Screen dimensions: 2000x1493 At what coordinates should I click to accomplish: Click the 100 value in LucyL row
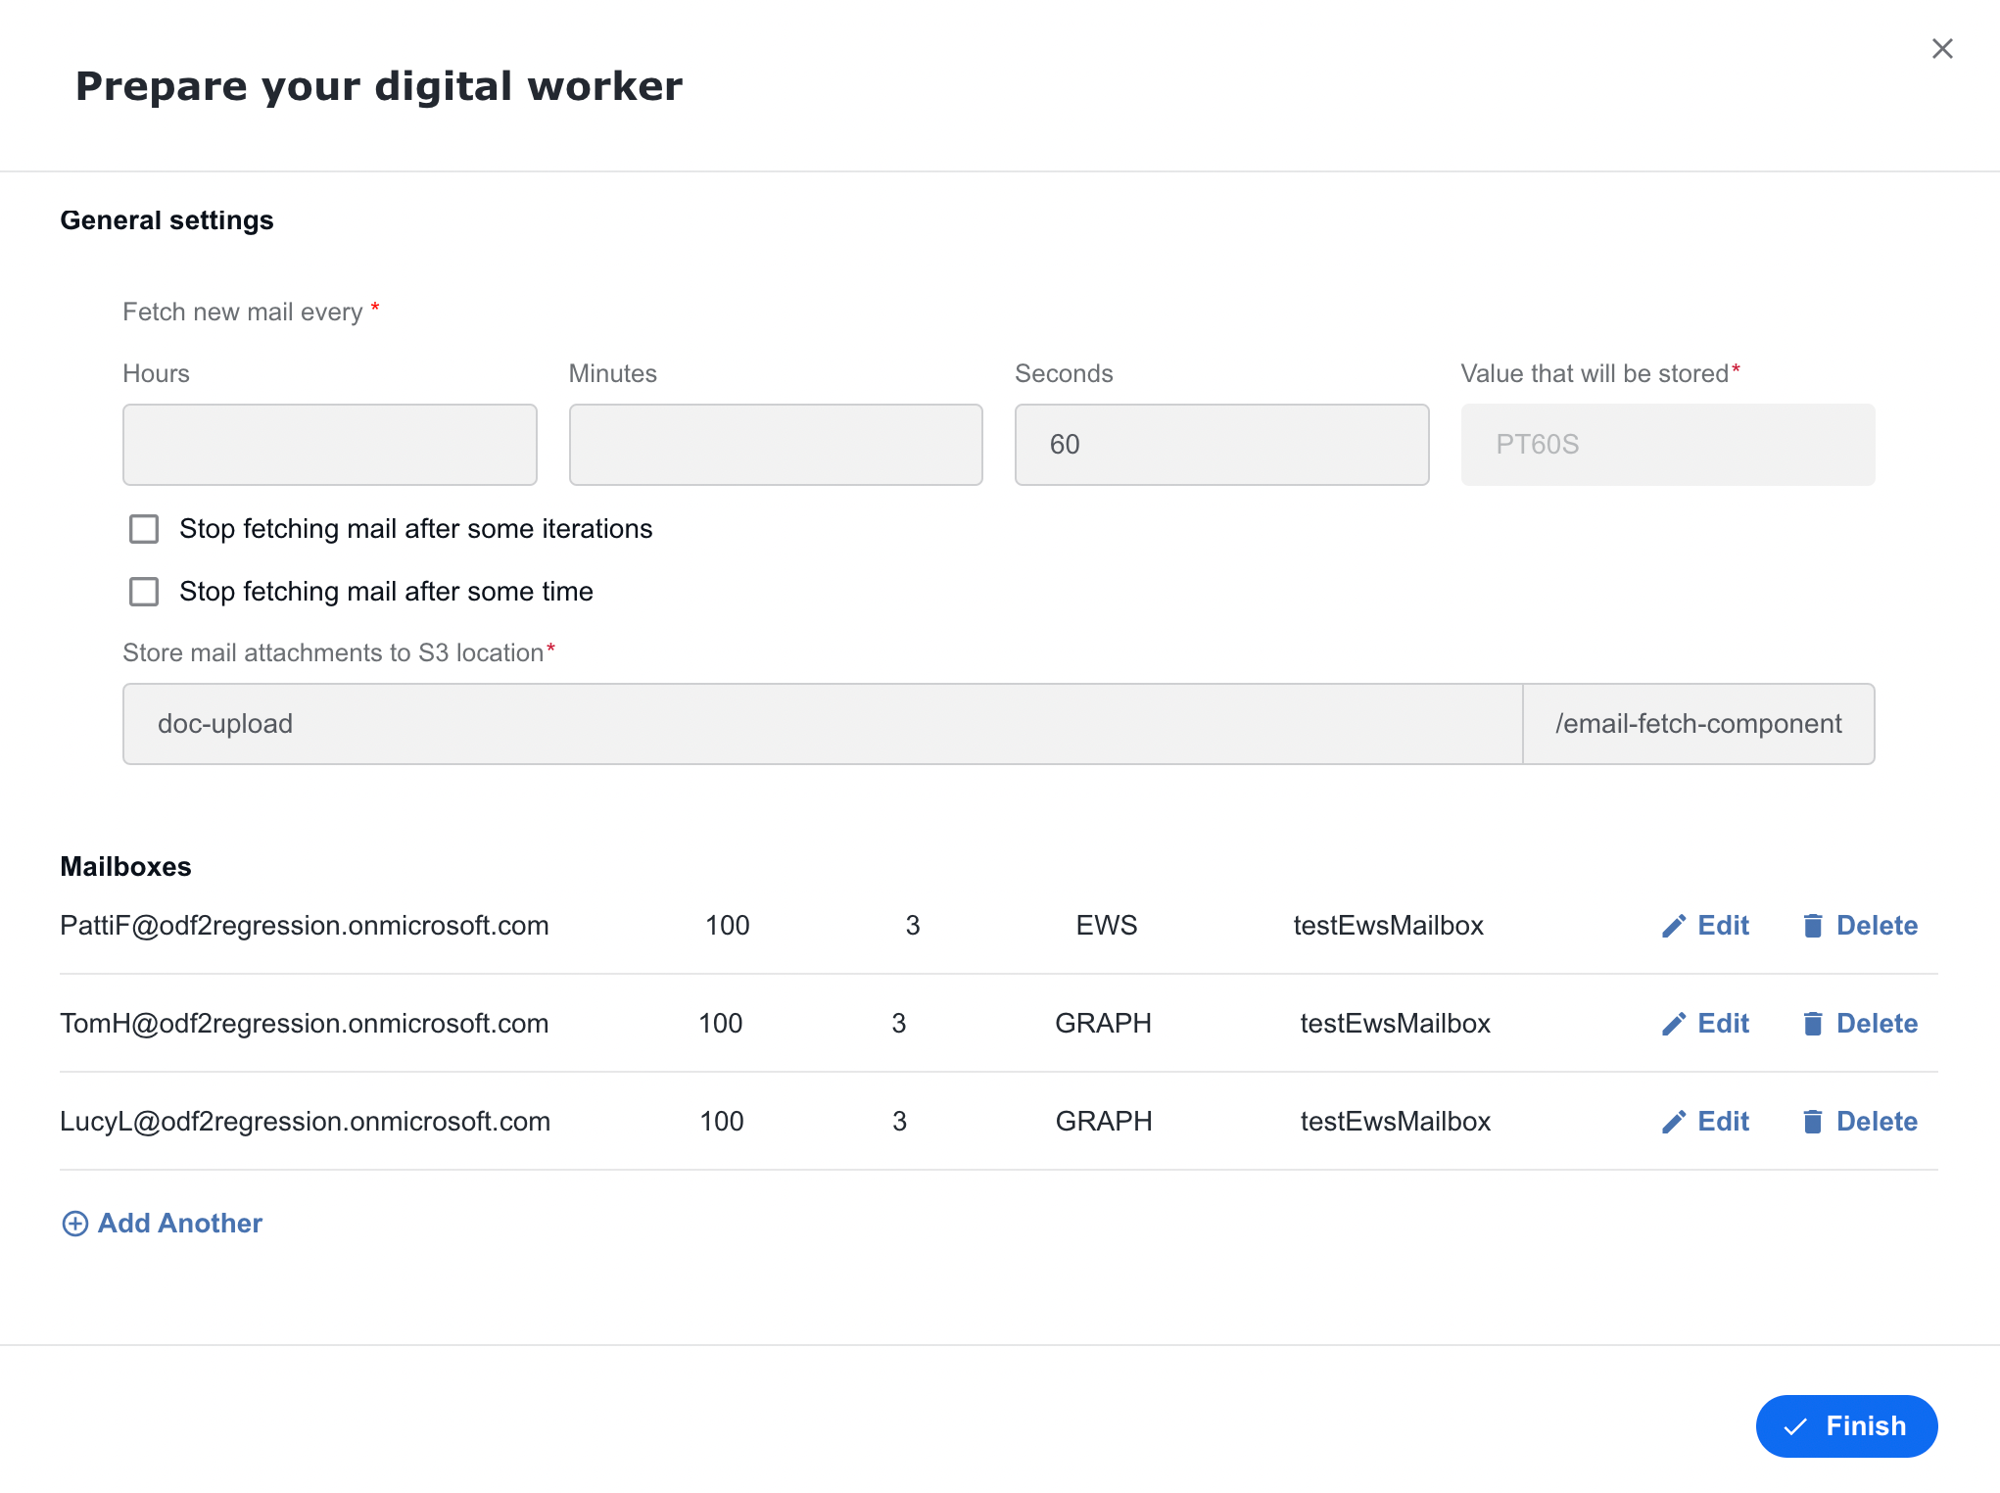tap(722, 1122)
